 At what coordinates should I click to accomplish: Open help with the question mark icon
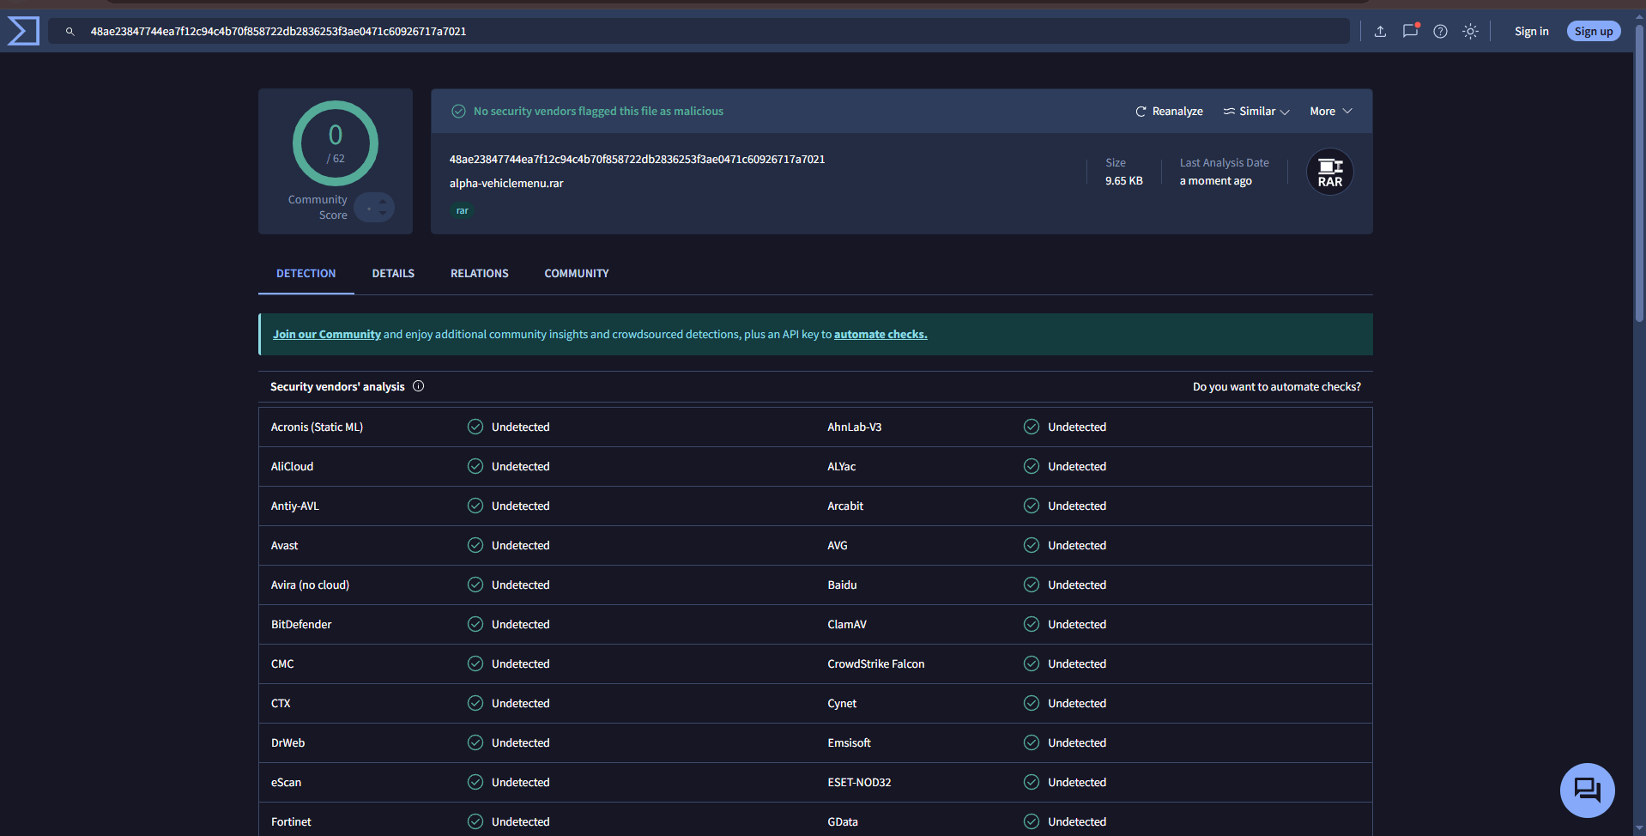pos(1440,31)
